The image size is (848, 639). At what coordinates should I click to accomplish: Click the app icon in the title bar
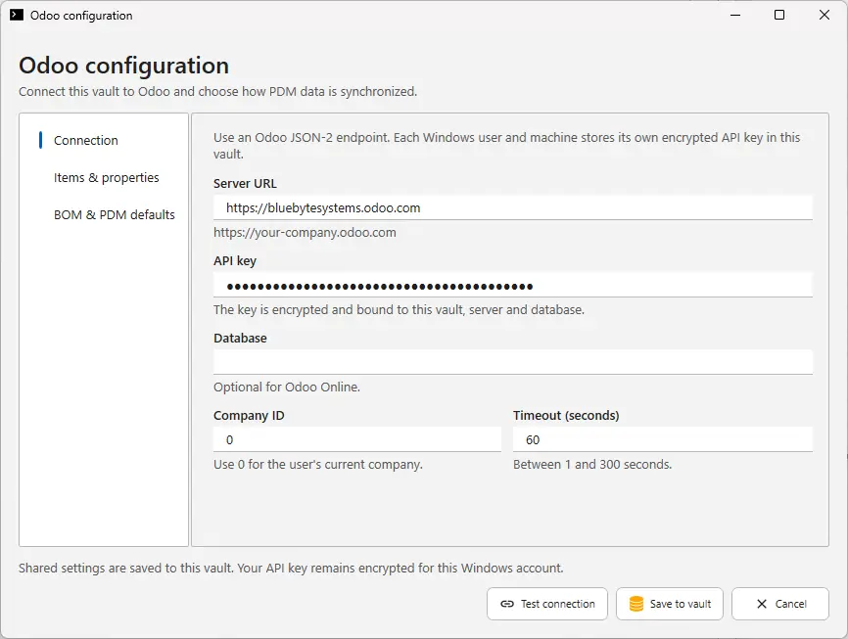coord(17,15)
